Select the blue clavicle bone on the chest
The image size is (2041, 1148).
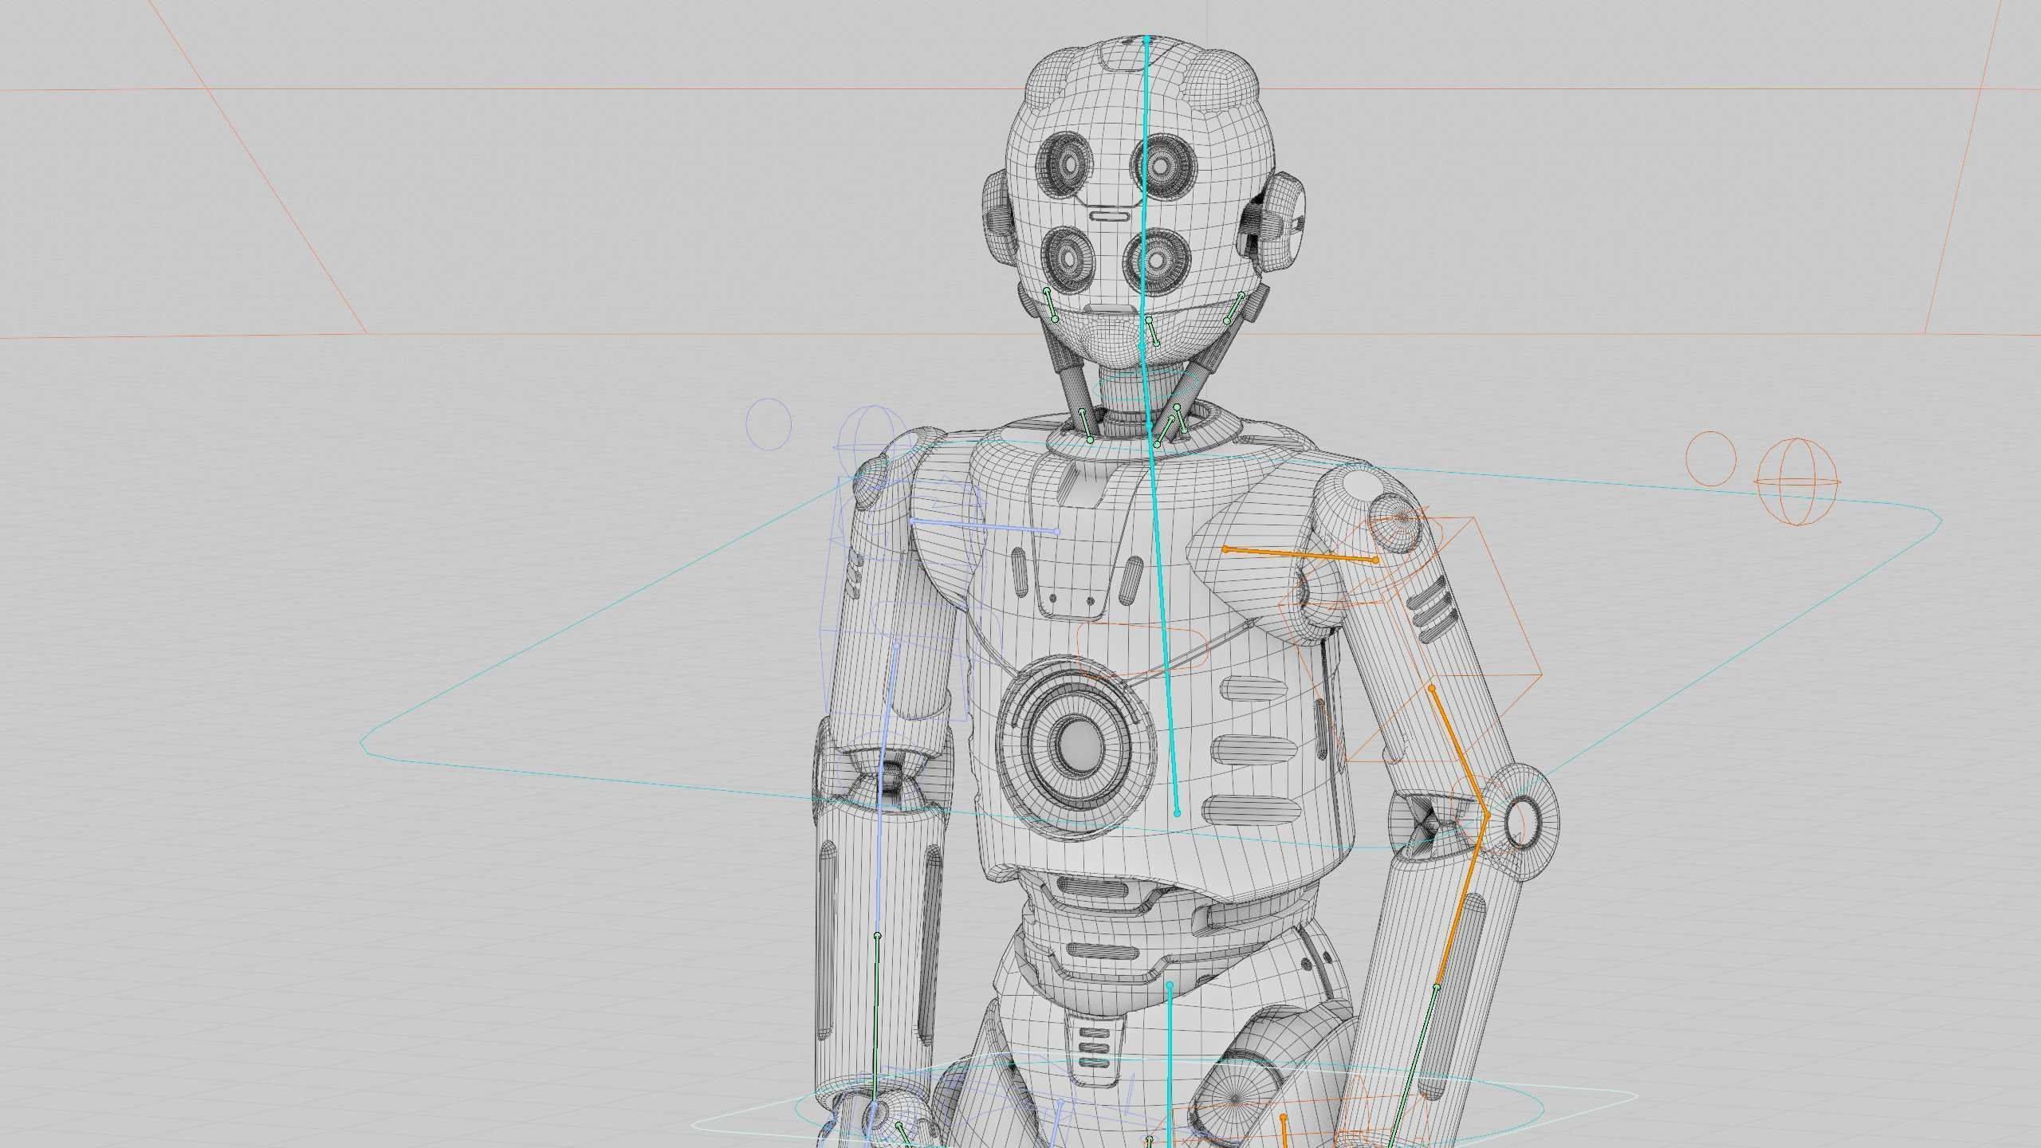pyautogui.click(x=984, y=526)
